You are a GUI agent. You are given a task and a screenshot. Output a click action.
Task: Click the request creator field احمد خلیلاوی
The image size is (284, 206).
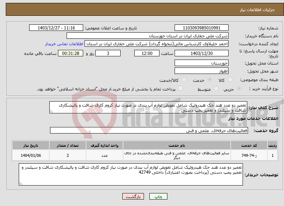pyautogui.click(x=157, y=44)
